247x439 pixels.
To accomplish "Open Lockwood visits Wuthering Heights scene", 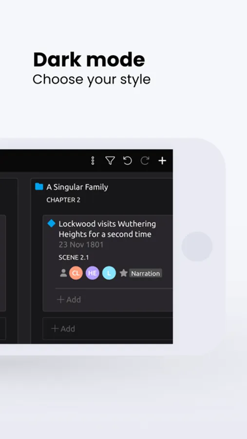I will 107,229.
